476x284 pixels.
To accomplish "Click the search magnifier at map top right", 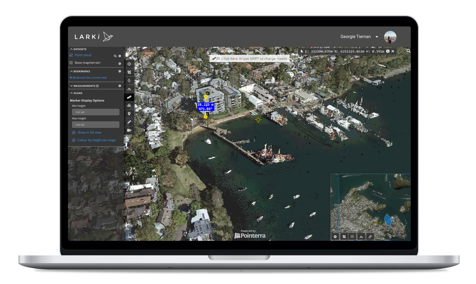I will point(408,51).
